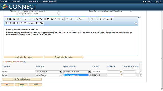Open Posting Type dropdown for Intranet row
The height and width of the screenshot is (91, 163).
coord(61,75)
